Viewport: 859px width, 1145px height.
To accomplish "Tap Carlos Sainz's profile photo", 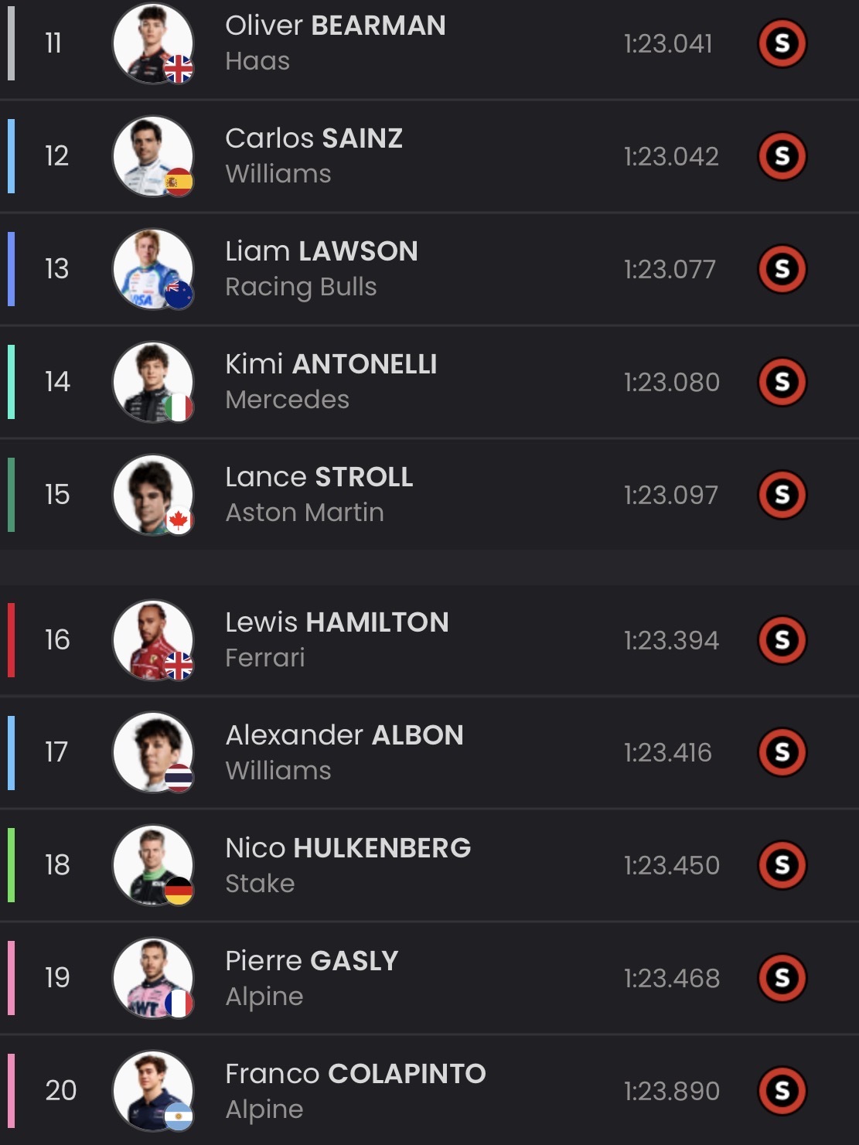I will [x=152, y=156].
